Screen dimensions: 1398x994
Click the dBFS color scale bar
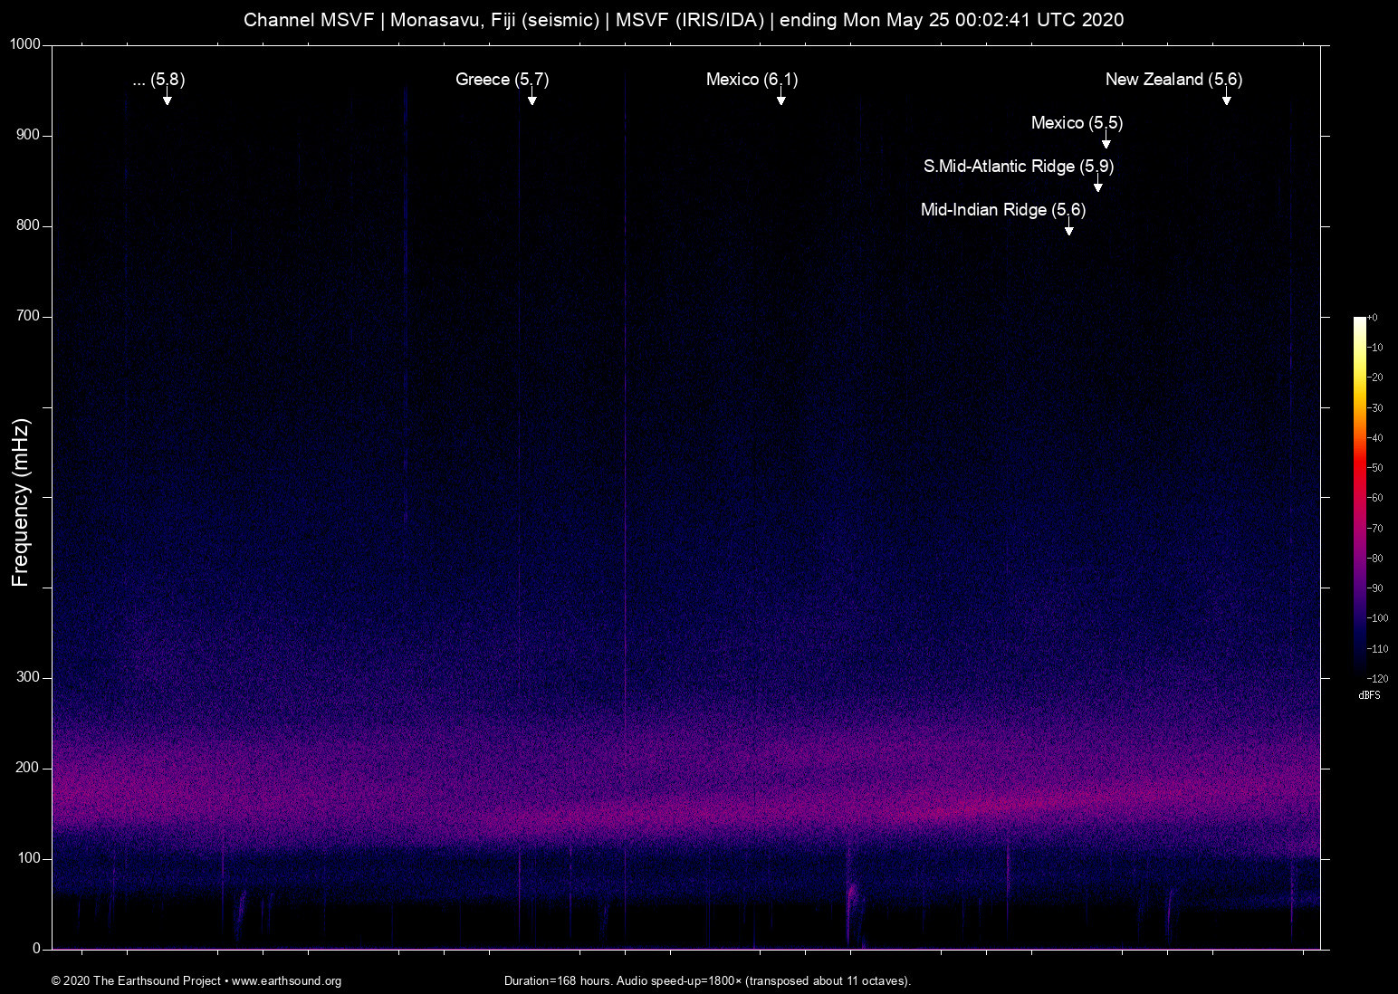(1360, 497)
